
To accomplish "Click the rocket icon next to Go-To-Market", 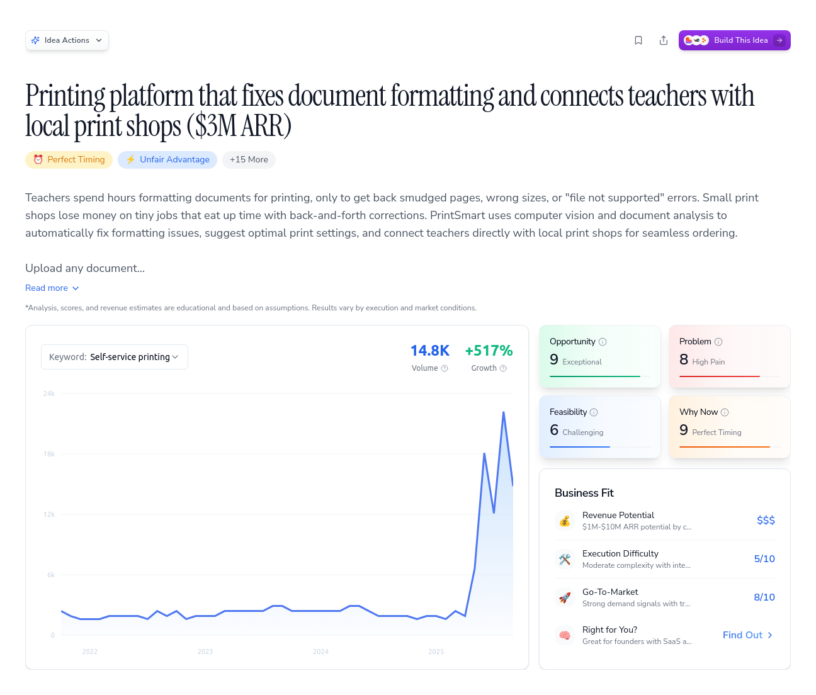I will point(565,597).
